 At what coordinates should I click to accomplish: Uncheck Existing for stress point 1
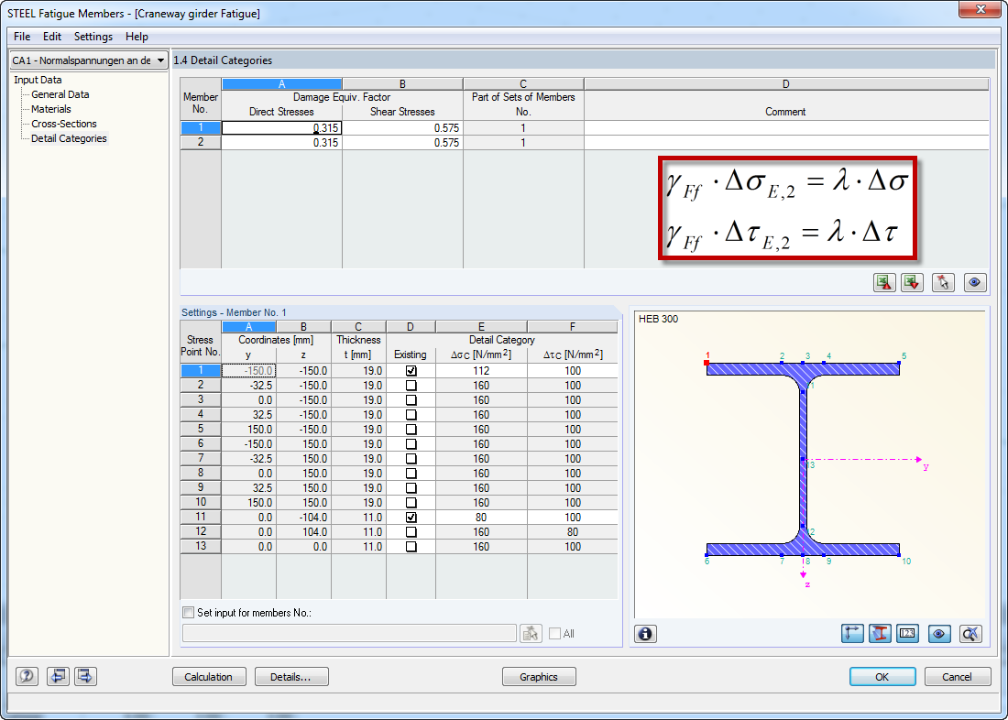(x=411, y=371)
